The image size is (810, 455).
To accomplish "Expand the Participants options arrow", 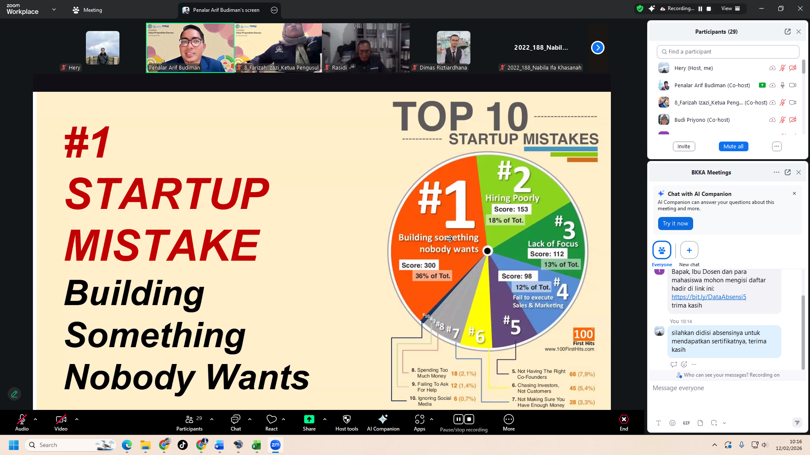I will [212, 419].
